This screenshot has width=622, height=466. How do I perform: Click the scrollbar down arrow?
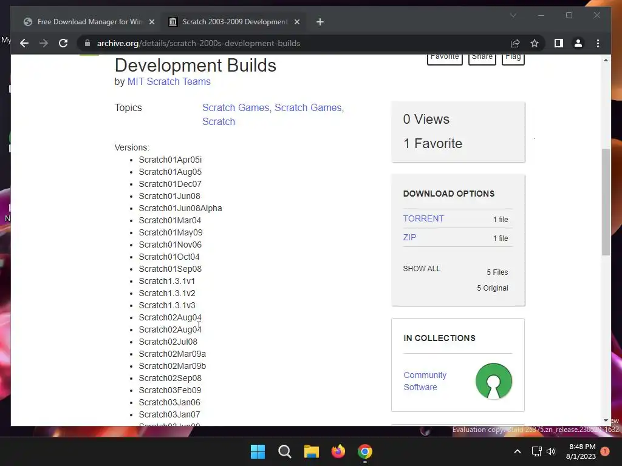pos(606,420)
